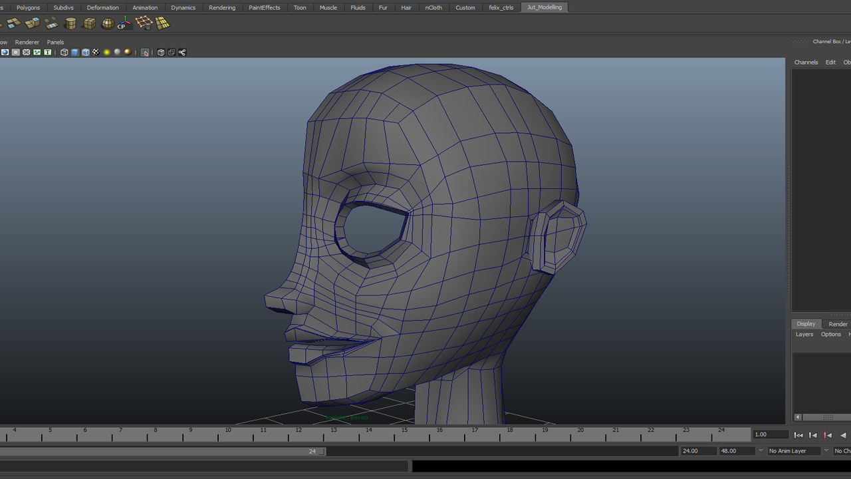The width and height of the screenshot is (851, 479).
Task: Create a polygon cylinder from the shelf
Action: tap(70, 23)
